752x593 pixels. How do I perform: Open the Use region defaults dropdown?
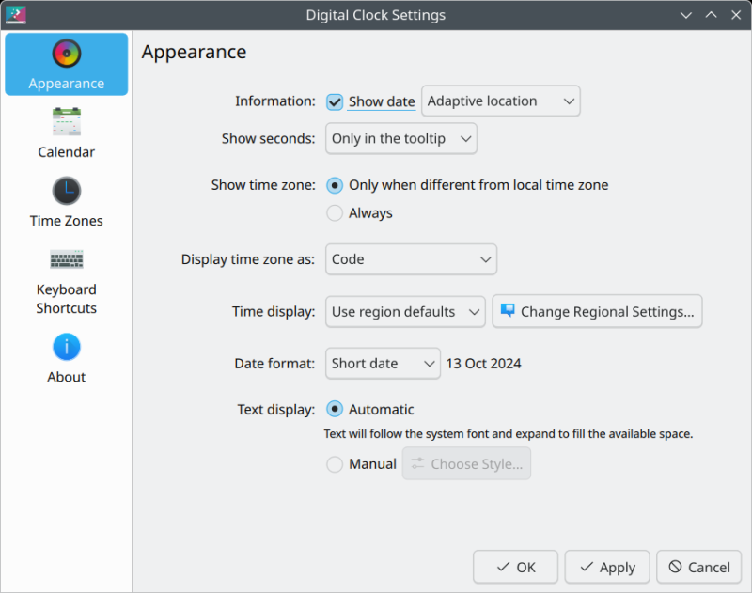[x=405, y=311]
